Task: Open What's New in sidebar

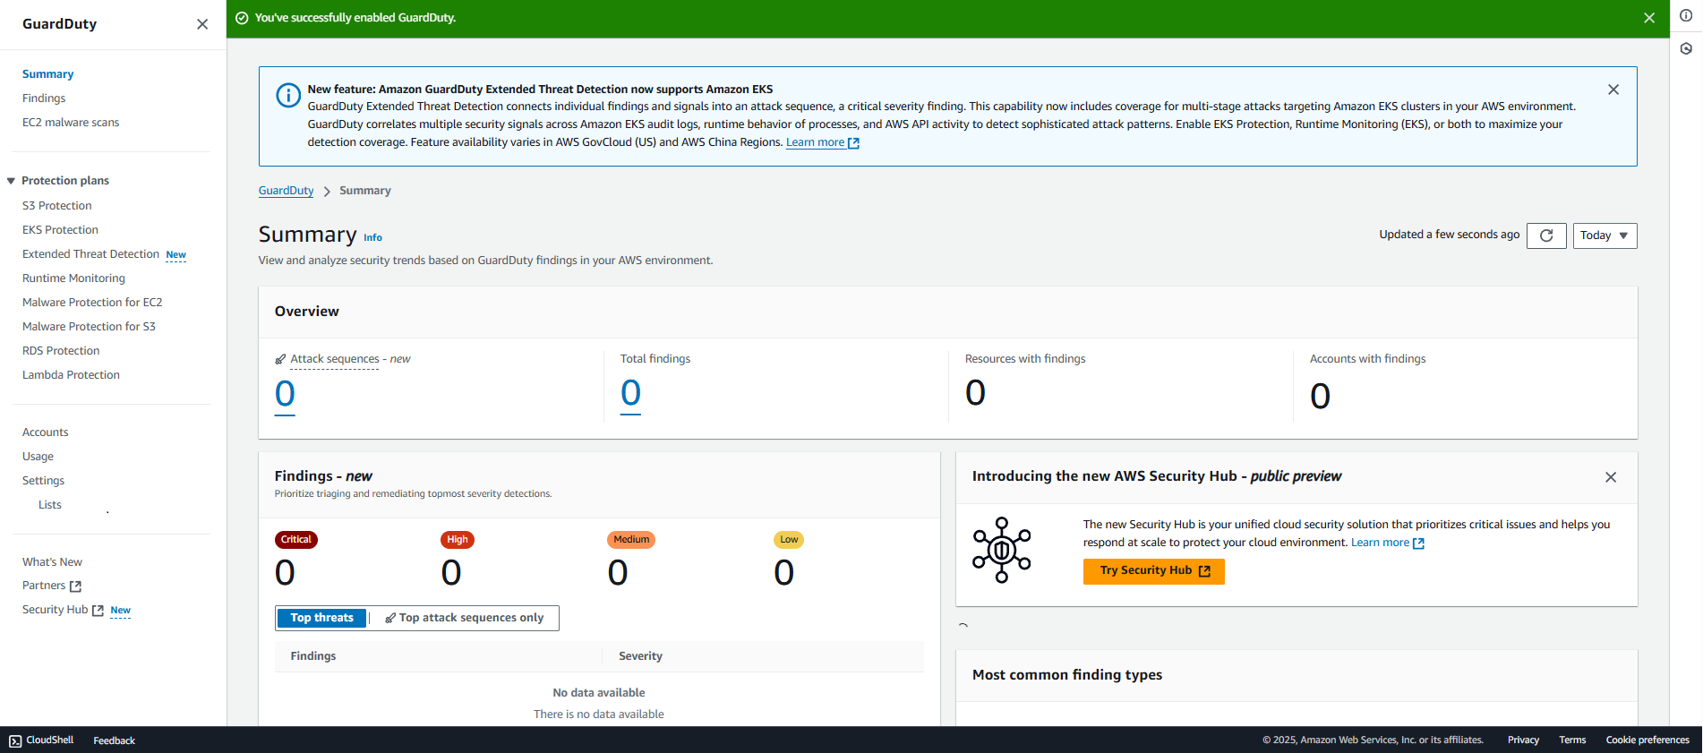Action: click(52, 562)
